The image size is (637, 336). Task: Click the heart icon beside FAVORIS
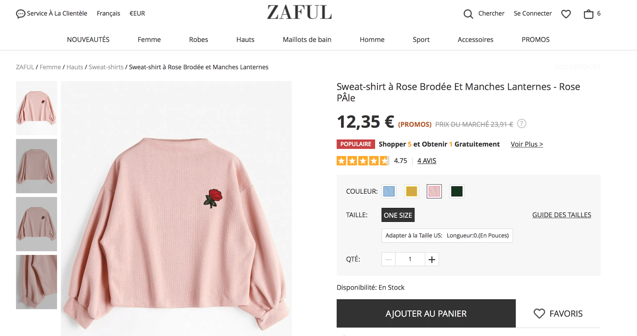539,313
